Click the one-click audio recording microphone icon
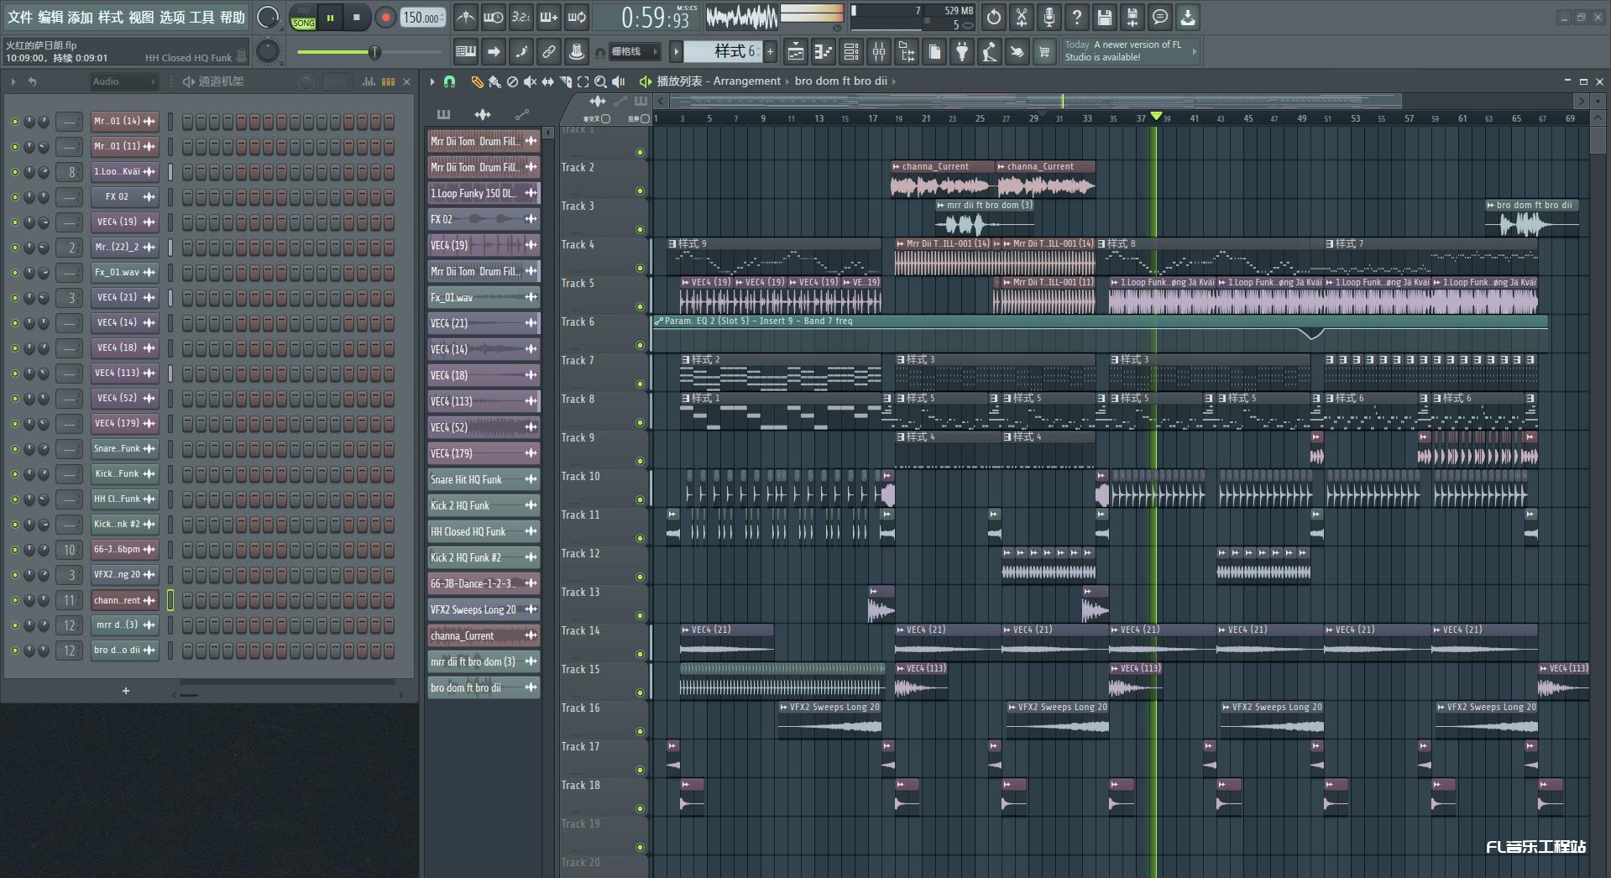 pos(1049,17)
